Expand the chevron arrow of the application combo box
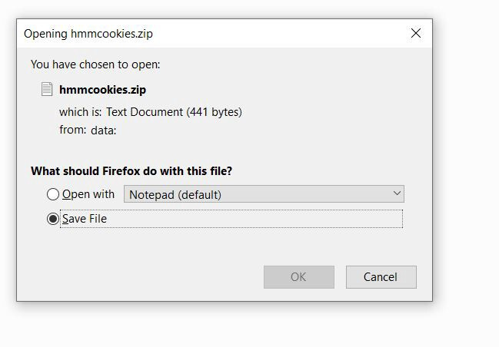Image resolution: width=499 pixels, height=347 pixels. click(397, 193)
